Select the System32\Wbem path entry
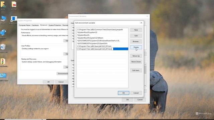214x120 pixels. [x=102, y=38]
